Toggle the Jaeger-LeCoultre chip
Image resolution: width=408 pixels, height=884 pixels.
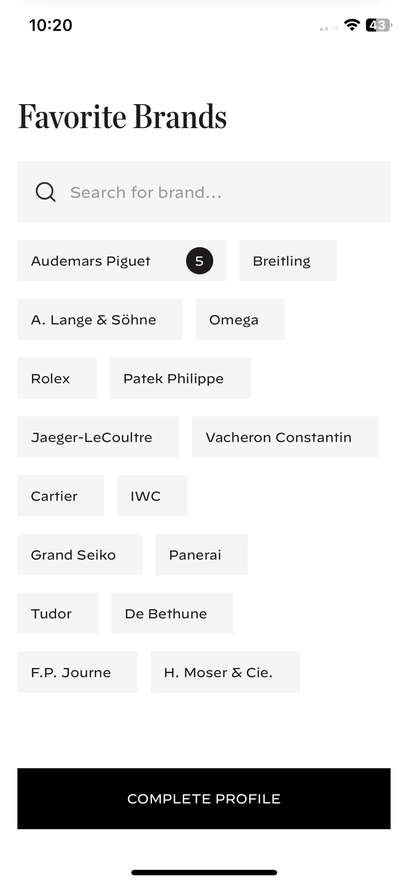pyautogui.click(x=98, y=437)
